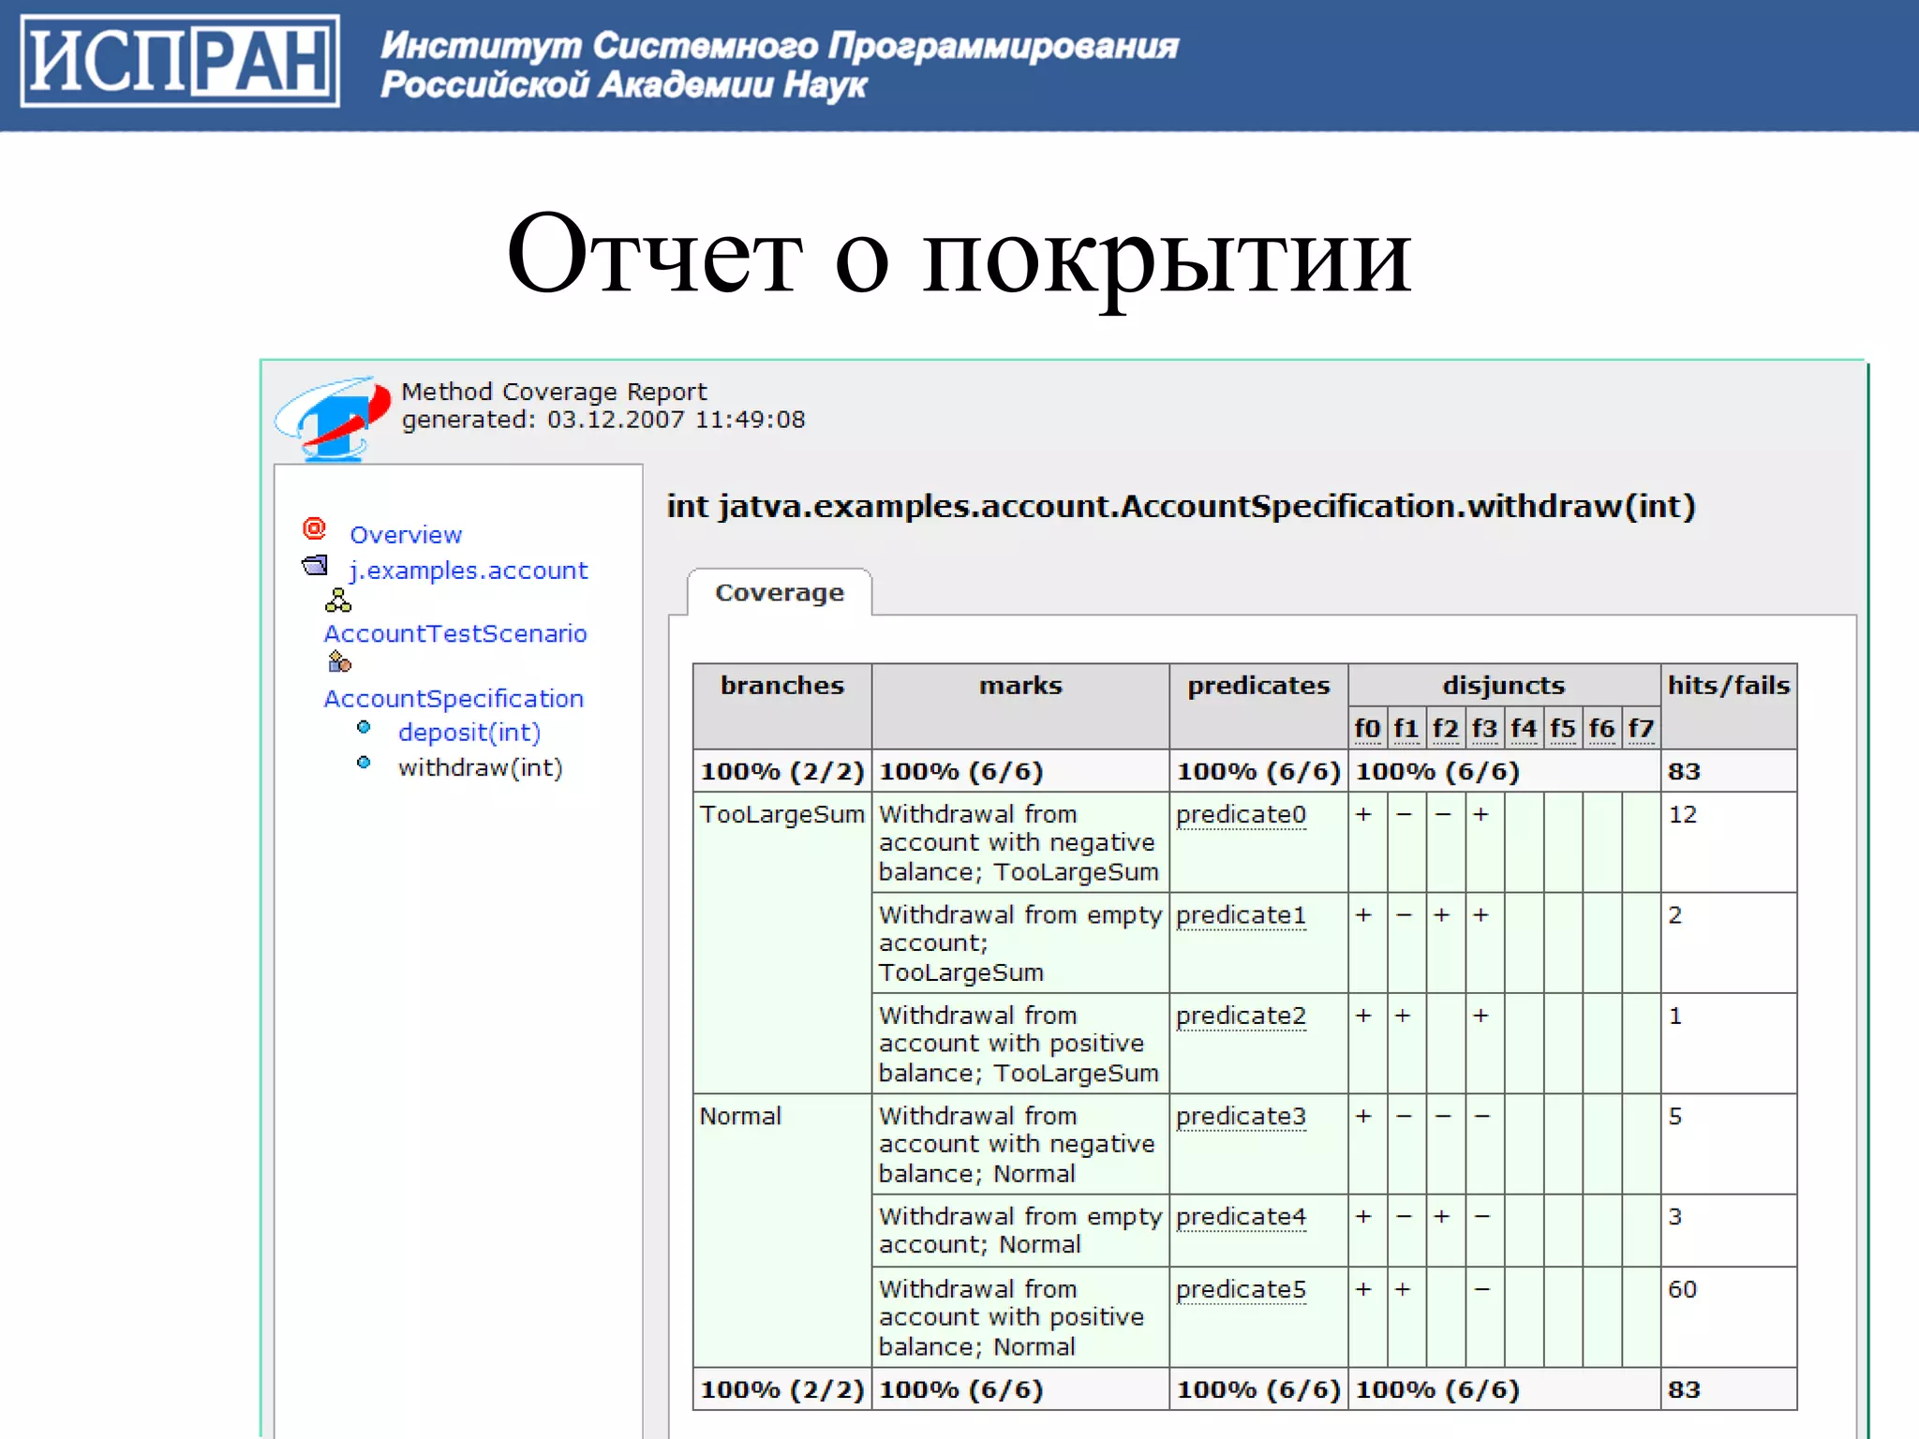This screenshot has width=1919, height=1439.
Task: Click the generated timestamp 03.12.2007 11:49:08
Action: pos(677,420)
